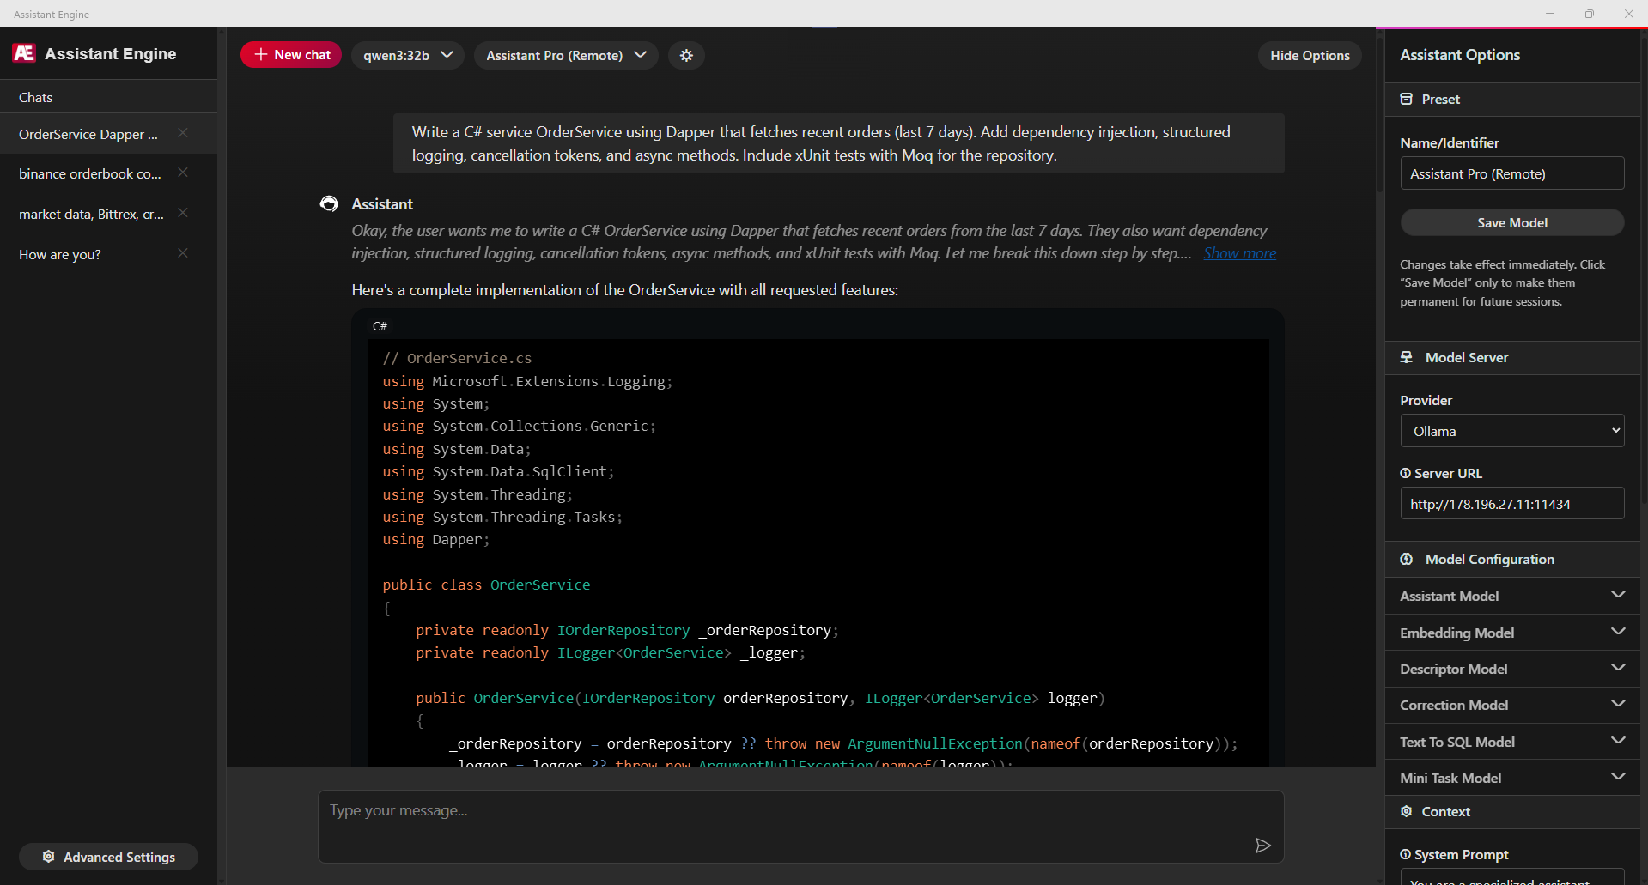Open the Assistant Pro (Remote) preset dropdown
This screenshot has width=1648, height=885.
coord(565,55)
